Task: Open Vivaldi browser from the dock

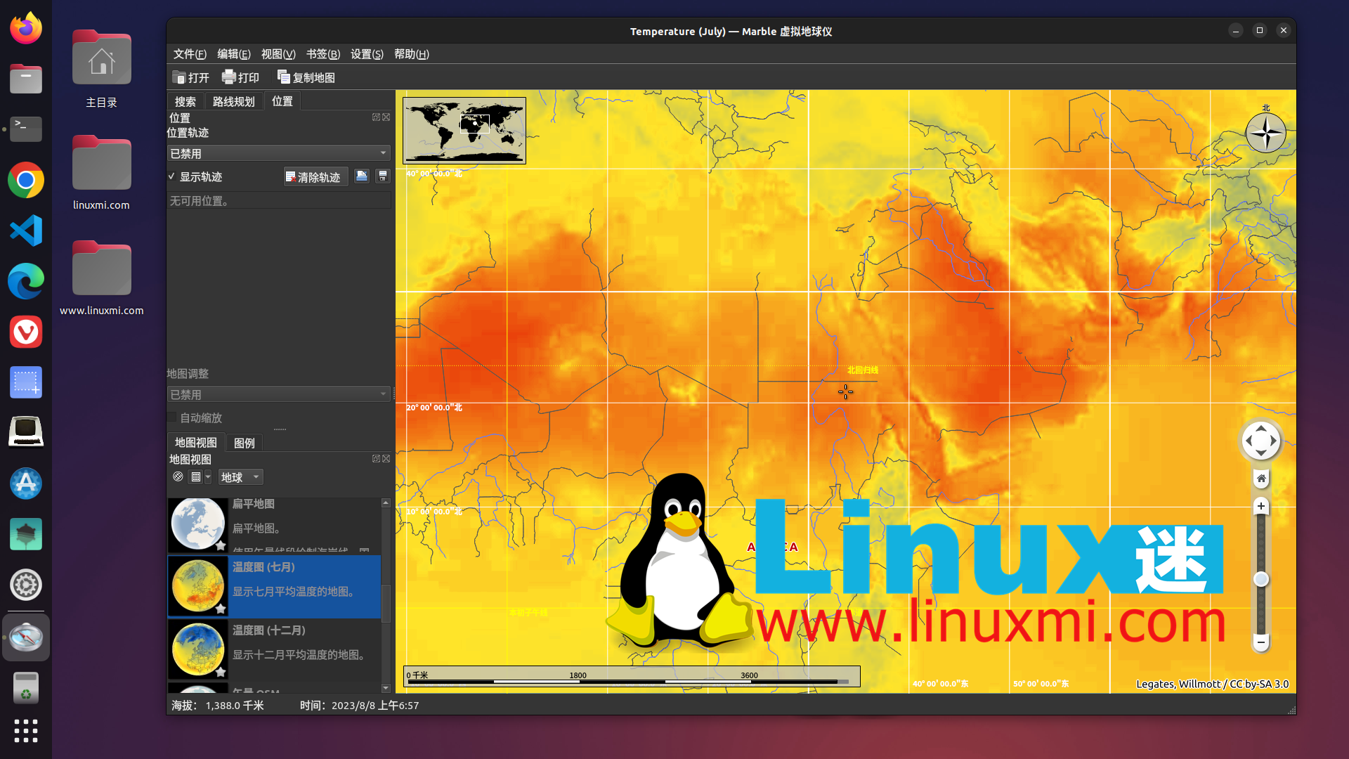Action: 26,332
